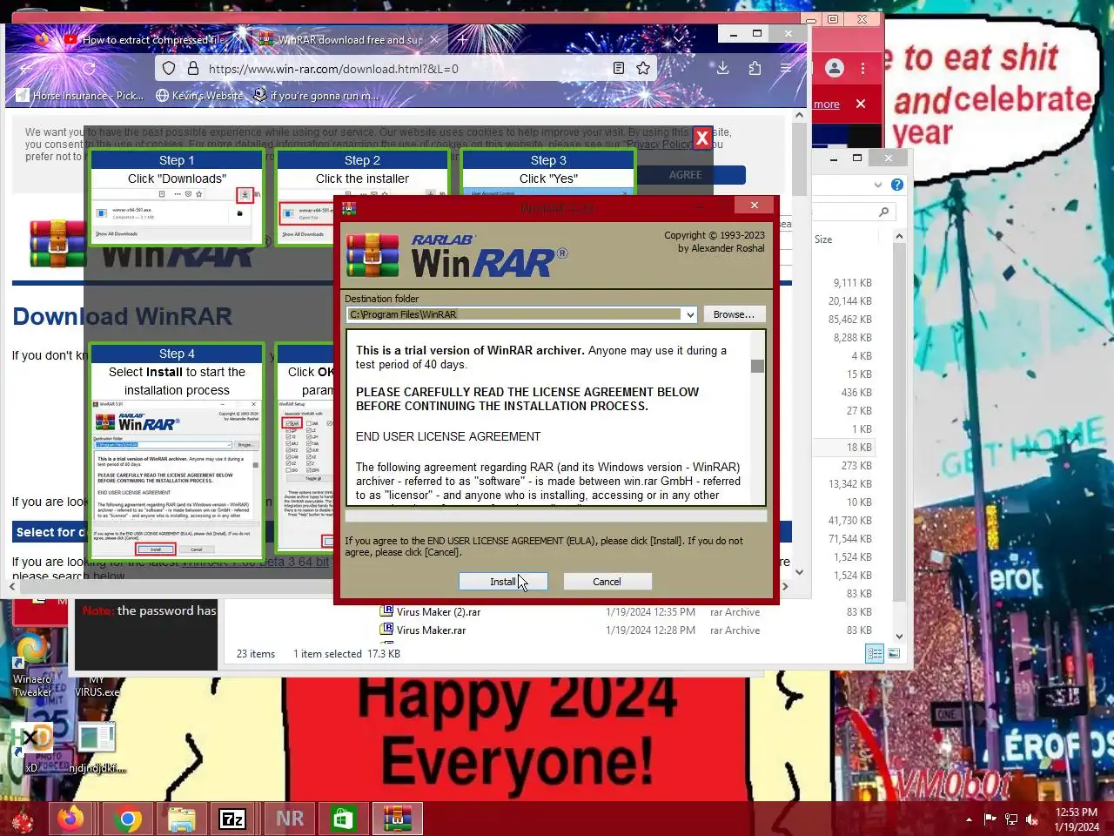Dismiss the bar with X beside more
The height and width of the screenshot is (836, 1114).
tap(861, 104)
